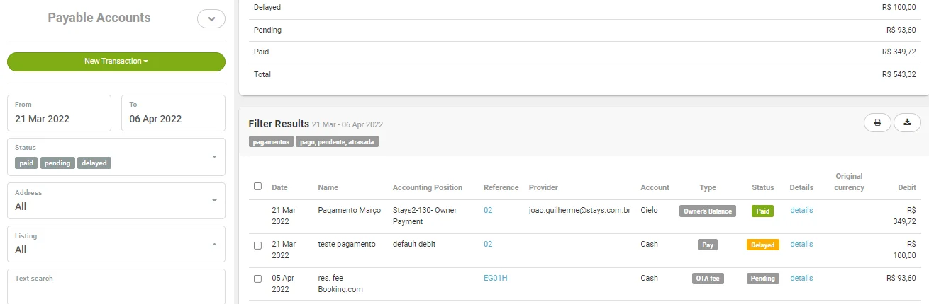The height and width of the screenshot is (304, 929).
Task: Expand the Status filter dropdown
Action: click(214, 156)
